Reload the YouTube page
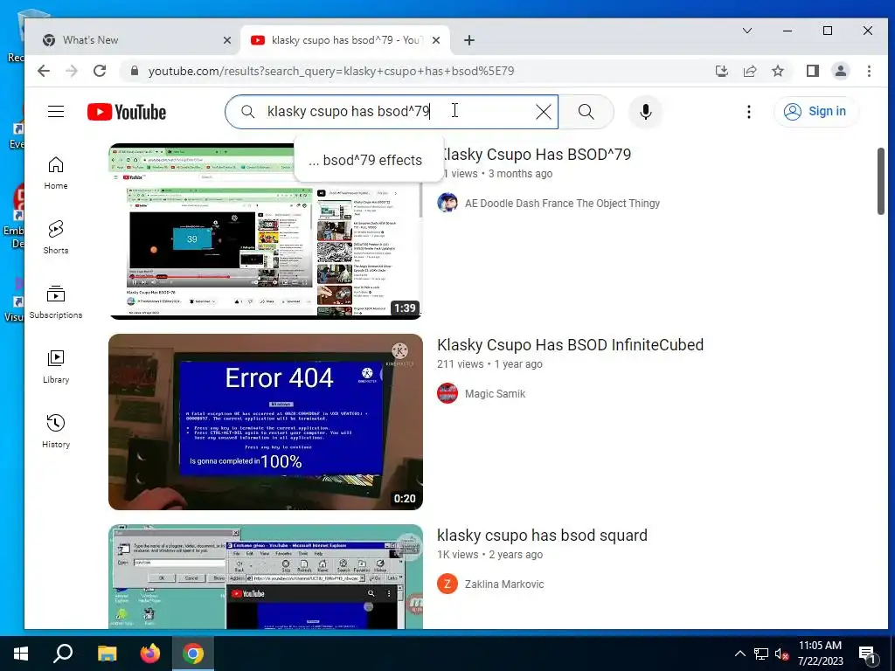 tap(100, 71)
